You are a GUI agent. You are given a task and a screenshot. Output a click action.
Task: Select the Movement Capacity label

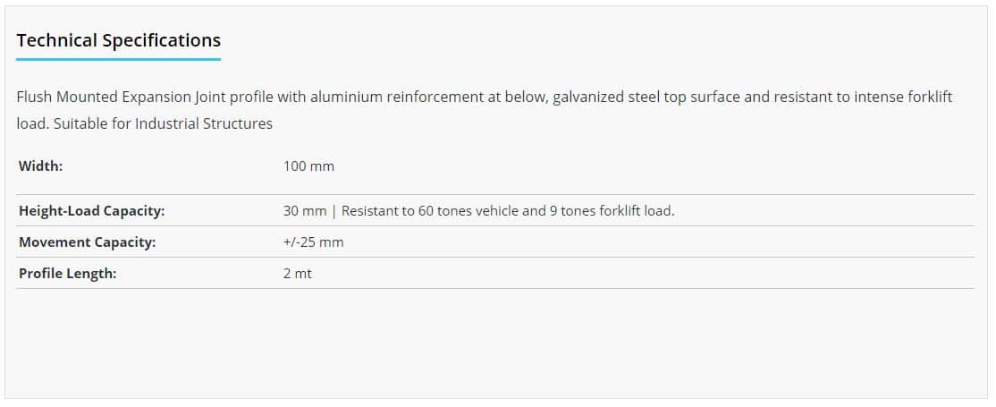87,242
